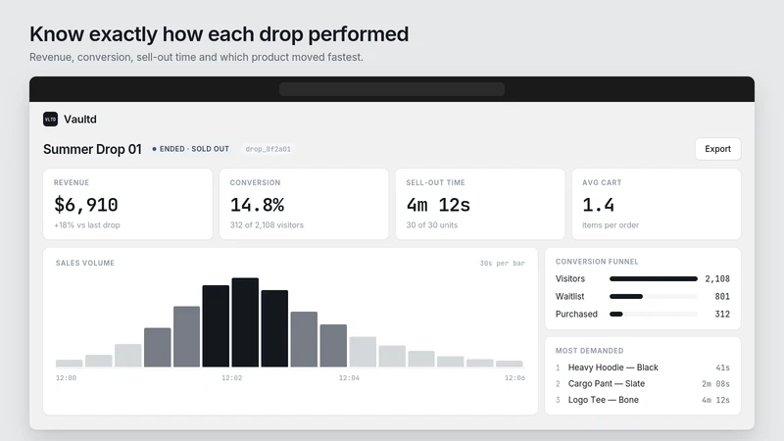Select Cargo Pant — Slate row
The width and height of the screenshot is (784, 441).
(x=643, y=383)
